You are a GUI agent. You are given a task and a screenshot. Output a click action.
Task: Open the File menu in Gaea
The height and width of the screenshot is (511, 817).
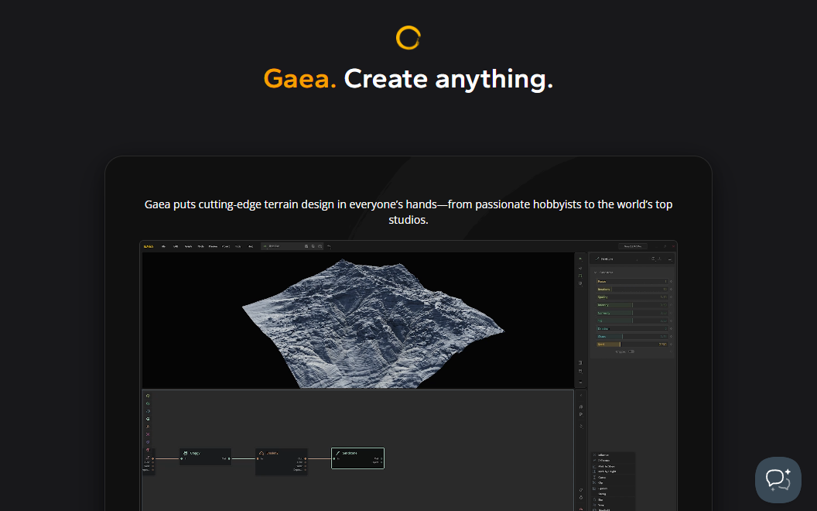click(164, 246)
